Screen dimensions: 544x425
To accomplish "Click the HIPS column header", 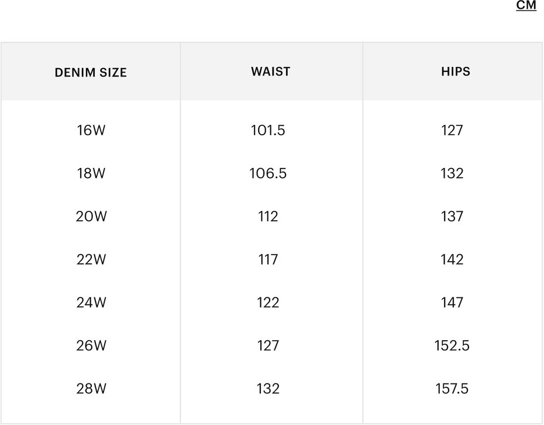I will pos(456,71).
